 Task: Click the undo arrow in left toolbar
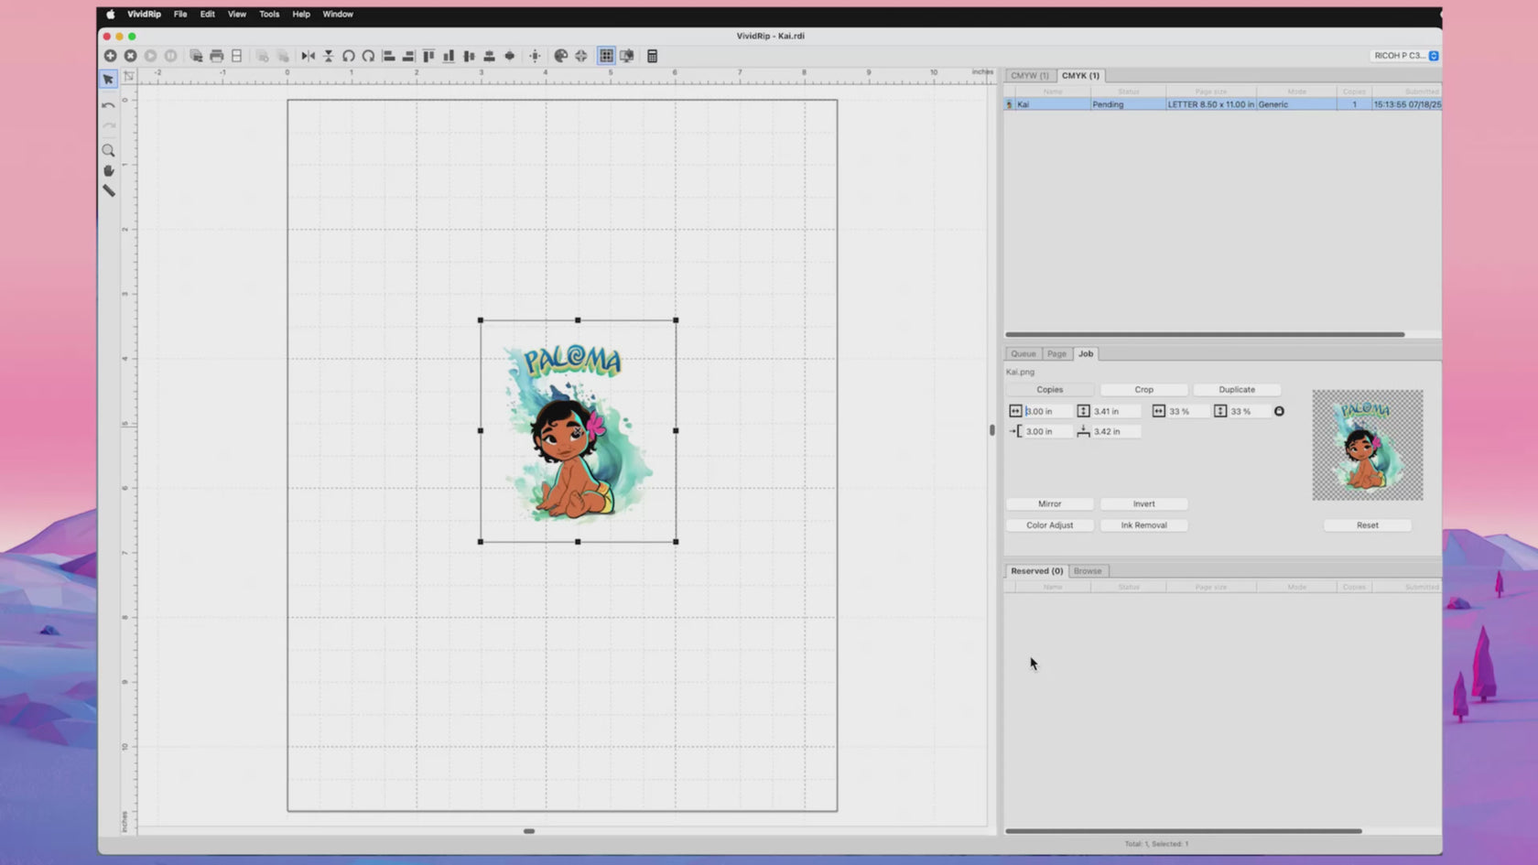108,105
